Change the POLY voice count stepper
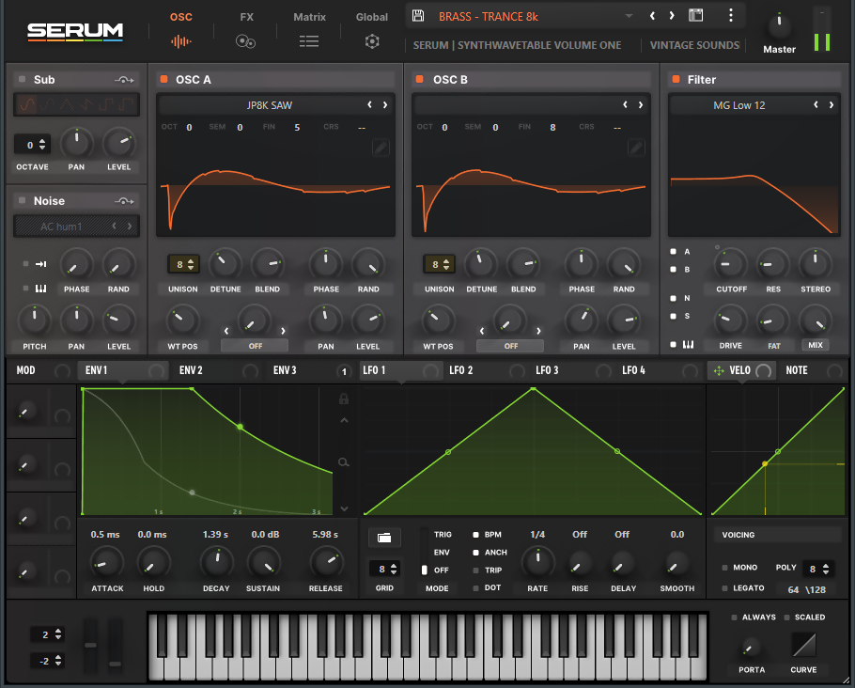Viewport: 855px width, 688px height. [819, 569]
